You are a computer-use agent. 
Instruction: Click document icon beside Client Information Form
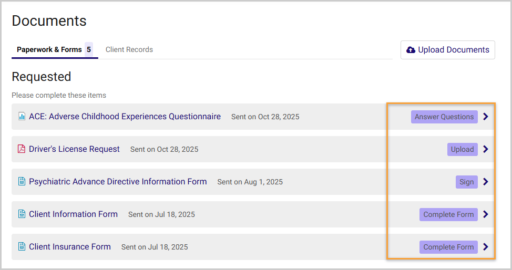click(x=22, y=214)
